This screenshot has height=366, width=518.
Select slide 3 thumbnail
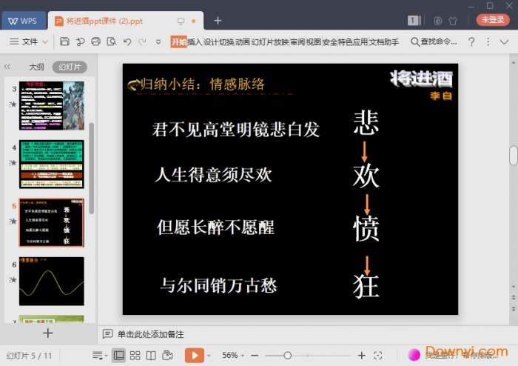coord(52,106)
